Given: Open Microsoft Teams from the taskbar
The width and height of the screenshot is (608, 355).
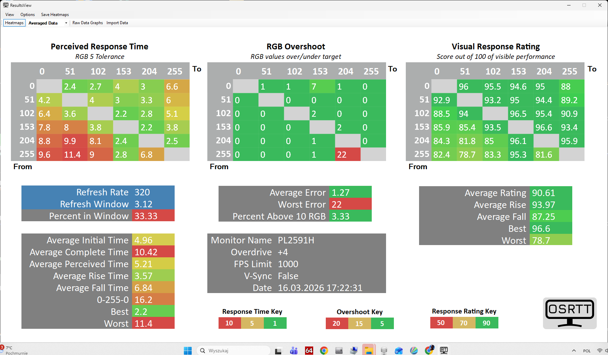Looking at the screenshot, I should pyautogui.click(x=294, y=350).
